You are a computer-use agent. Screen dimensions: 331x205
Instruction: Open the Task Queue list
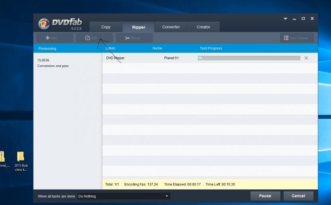pyautogui.click(x=297, y=38)
